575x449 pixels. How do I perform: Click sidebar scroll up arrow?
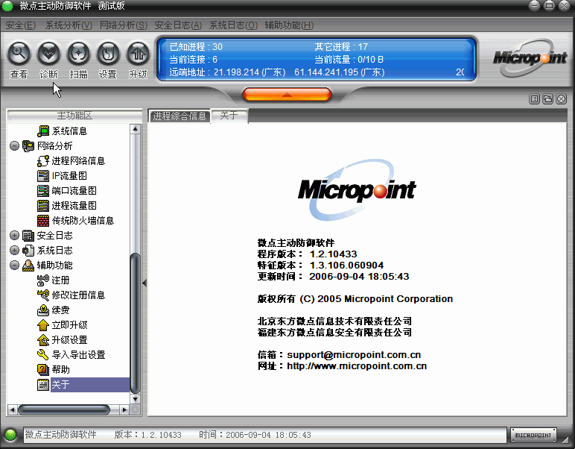pos(136,129)
